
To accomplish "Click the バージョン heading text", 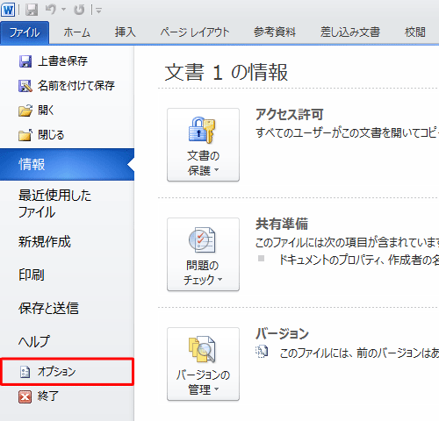I will click(282, 333).
